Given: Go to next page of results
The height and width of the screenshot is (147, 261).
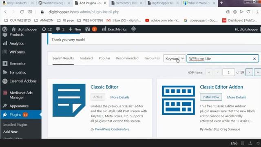Looking at the screenshot, I should tap(249, 72).
